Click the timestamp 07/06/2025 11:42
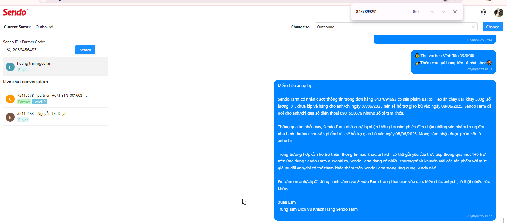The width and height of the screenshot is (507, 224). (x=480, y=216)
